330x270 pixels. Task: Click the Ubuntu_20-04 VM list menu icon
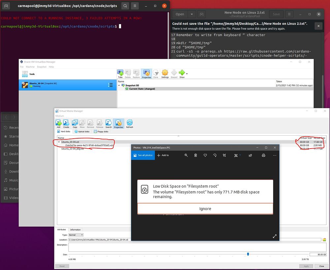110,85
